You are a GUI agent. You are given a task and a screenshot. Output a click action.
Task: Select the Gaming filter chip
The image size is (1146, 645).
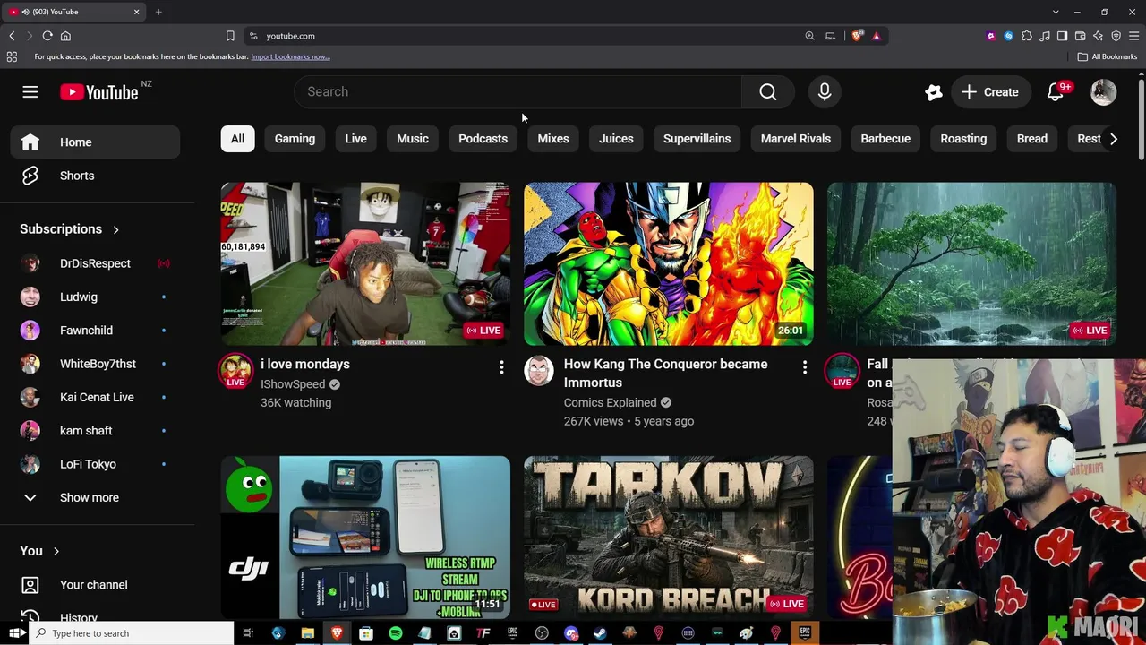(295, 139)
